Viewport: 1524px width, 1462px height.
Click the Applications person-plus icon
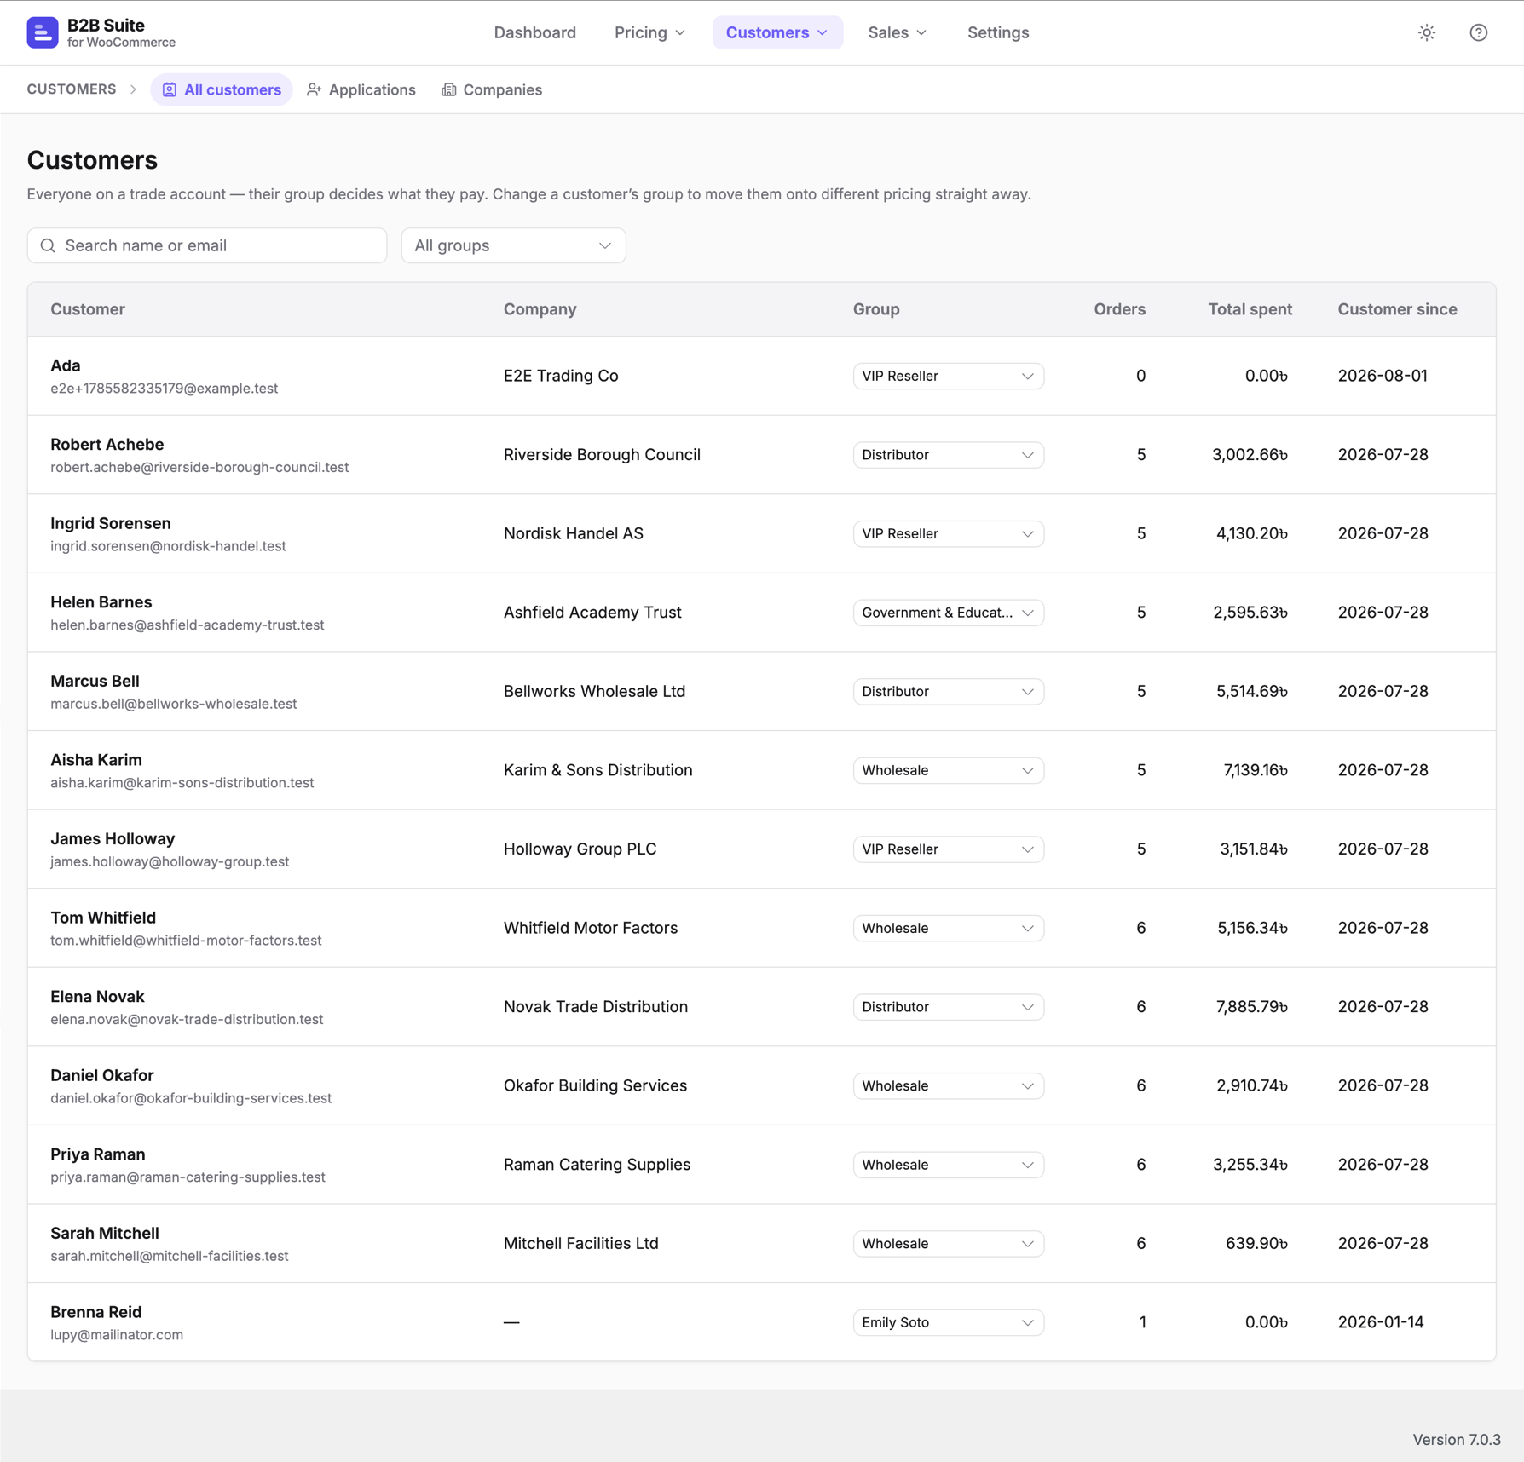coord(314,89)
